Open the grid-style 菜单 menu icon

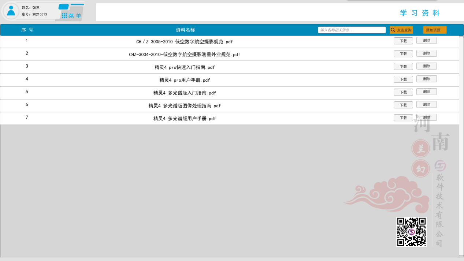(x=64, y=15)
